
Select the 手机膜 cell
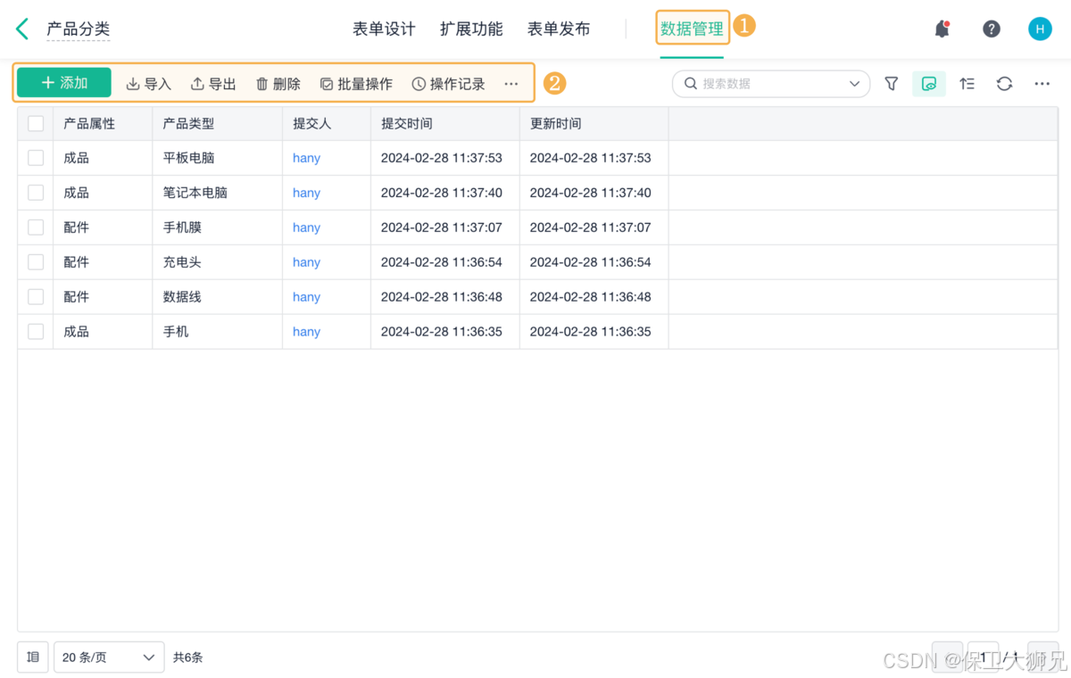pos(217,227)
